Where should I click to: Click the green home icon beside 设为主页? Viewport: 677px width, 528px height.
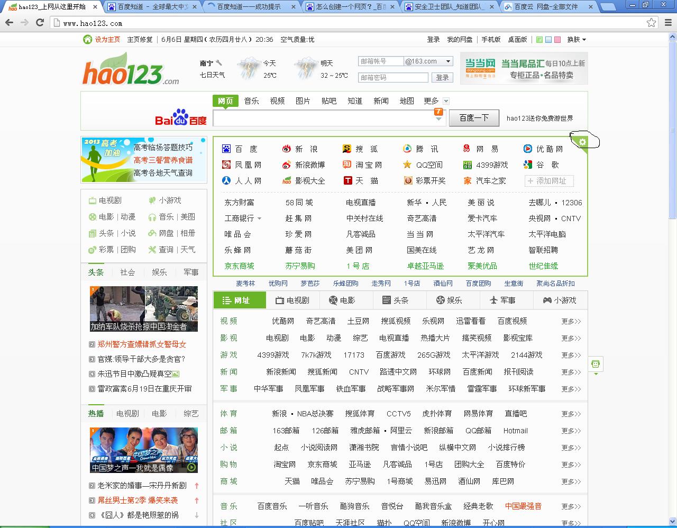coord(87,39)
